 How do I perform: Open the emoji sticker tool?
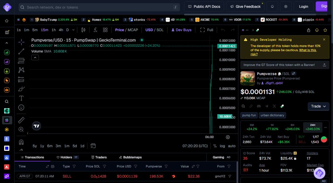point(21,107)
